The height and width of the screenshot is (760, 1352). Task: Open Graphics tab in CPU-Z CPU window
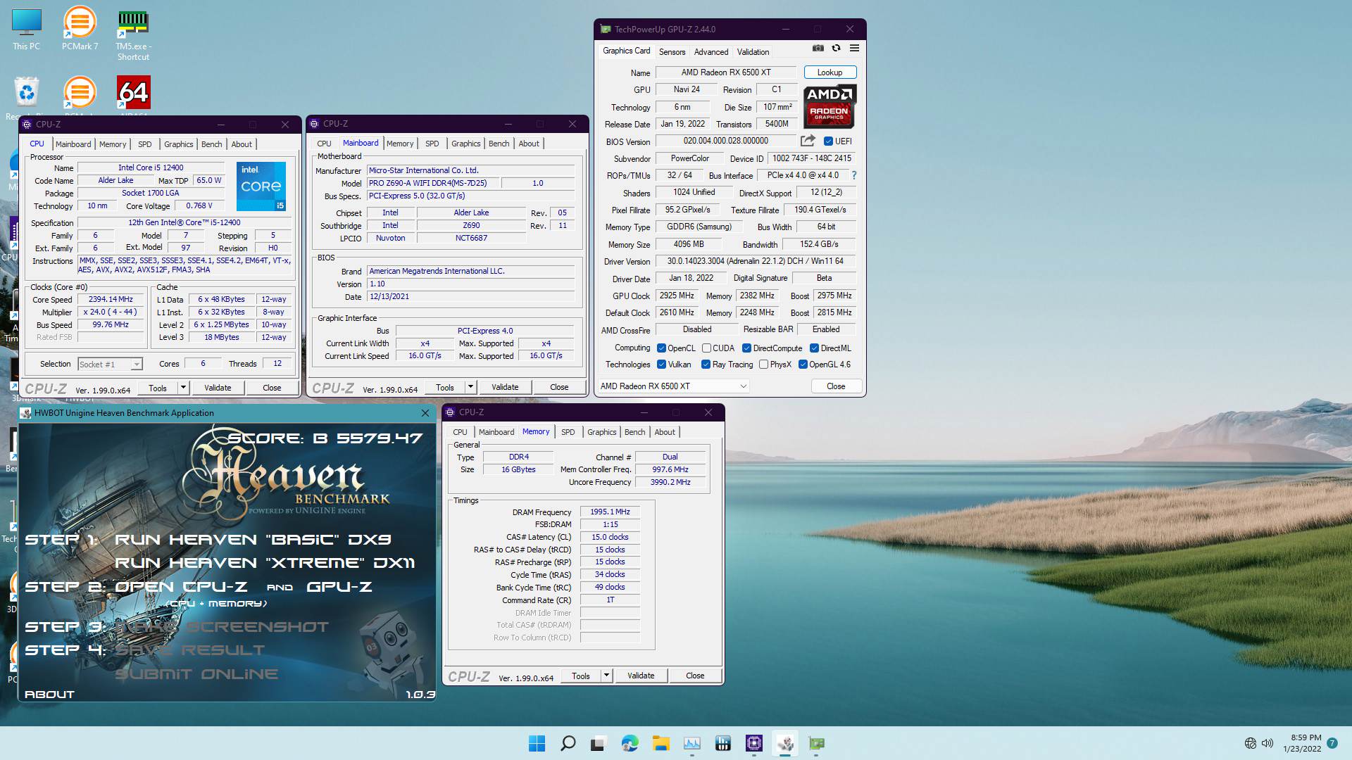(x=178, y=144)
